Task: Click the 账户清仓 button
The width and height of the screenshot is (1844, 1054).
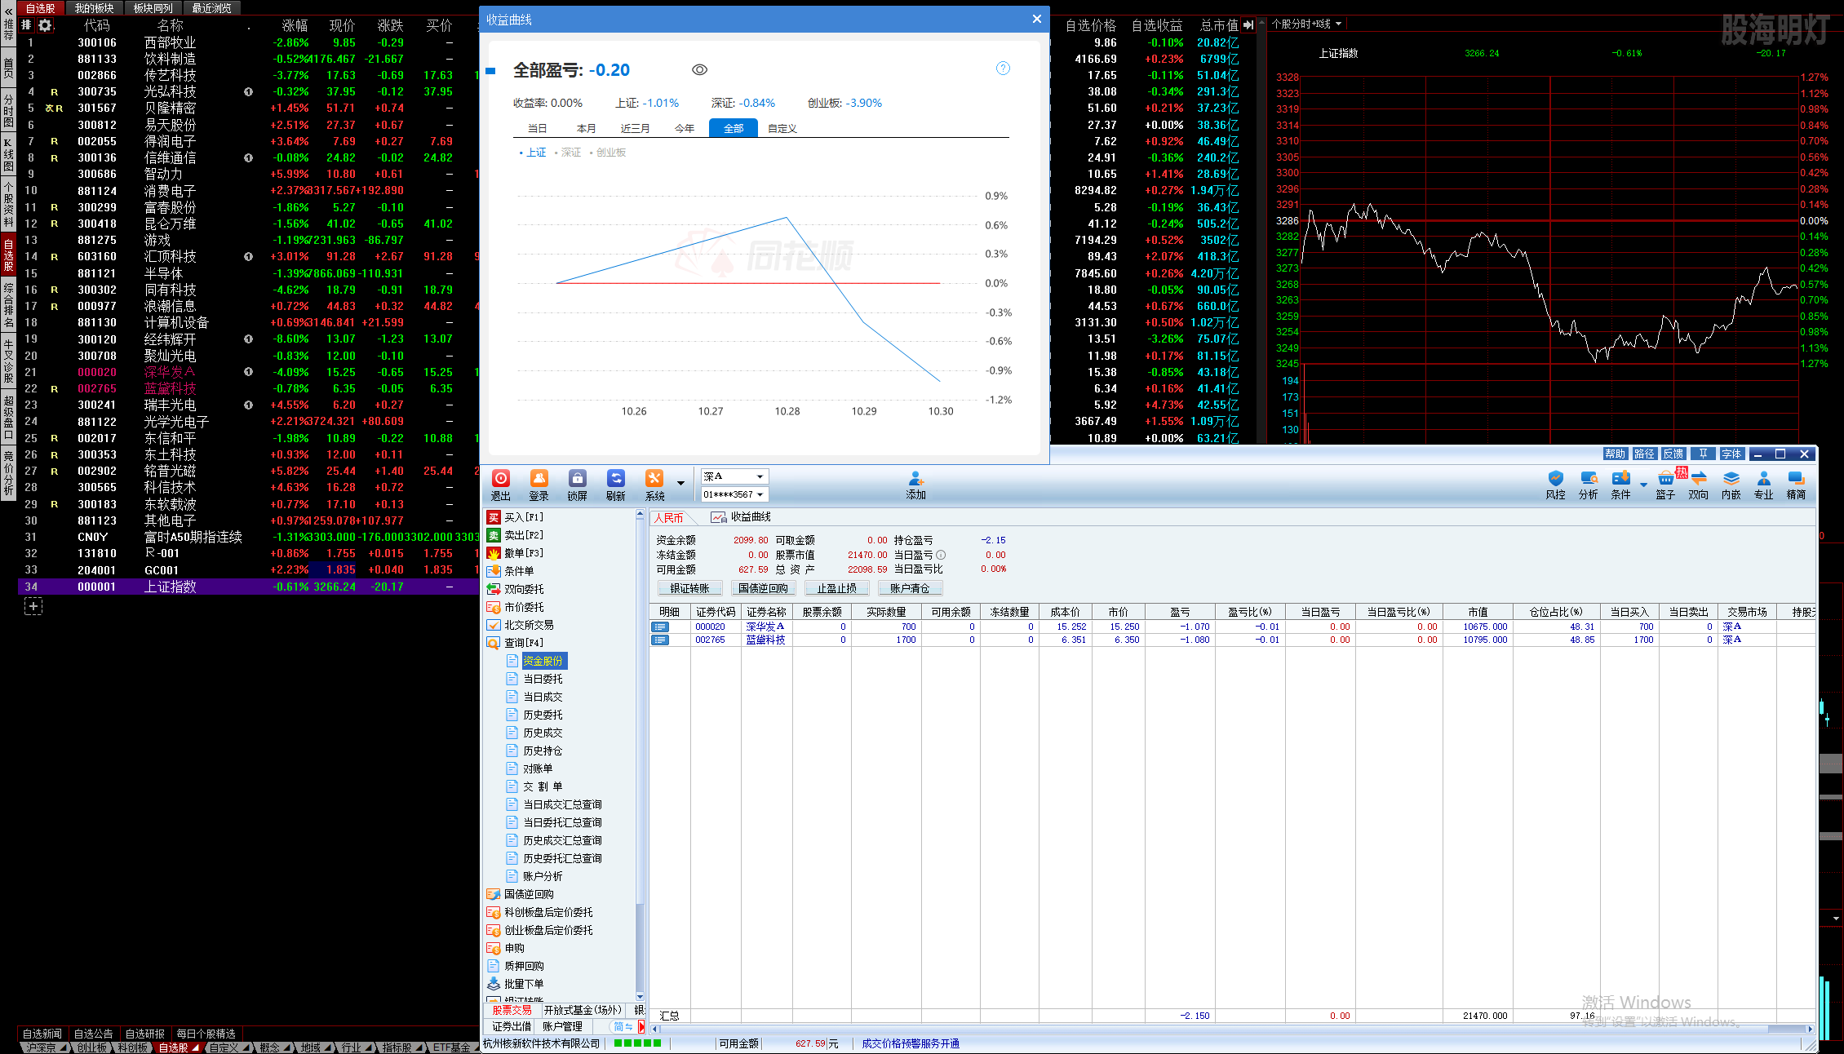Action: [910, 588]
